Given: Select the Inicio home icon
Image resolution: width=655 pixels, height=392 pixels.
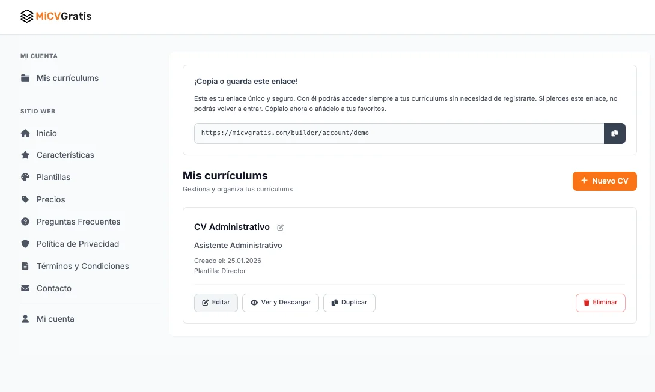Looking at the screenshot, I should point(25,133).
